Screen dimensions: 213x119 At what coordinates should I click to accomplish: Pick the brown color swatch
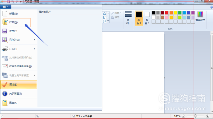162,17
